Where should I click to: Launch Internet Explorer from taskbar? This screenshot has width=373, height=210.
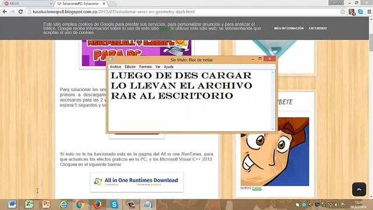pyautogui.click(x=64, y=204)
